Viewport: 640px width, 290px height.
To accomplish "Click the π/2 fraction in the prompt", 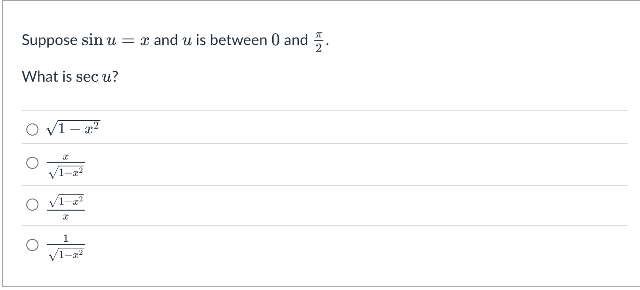I will coord(319,40).
